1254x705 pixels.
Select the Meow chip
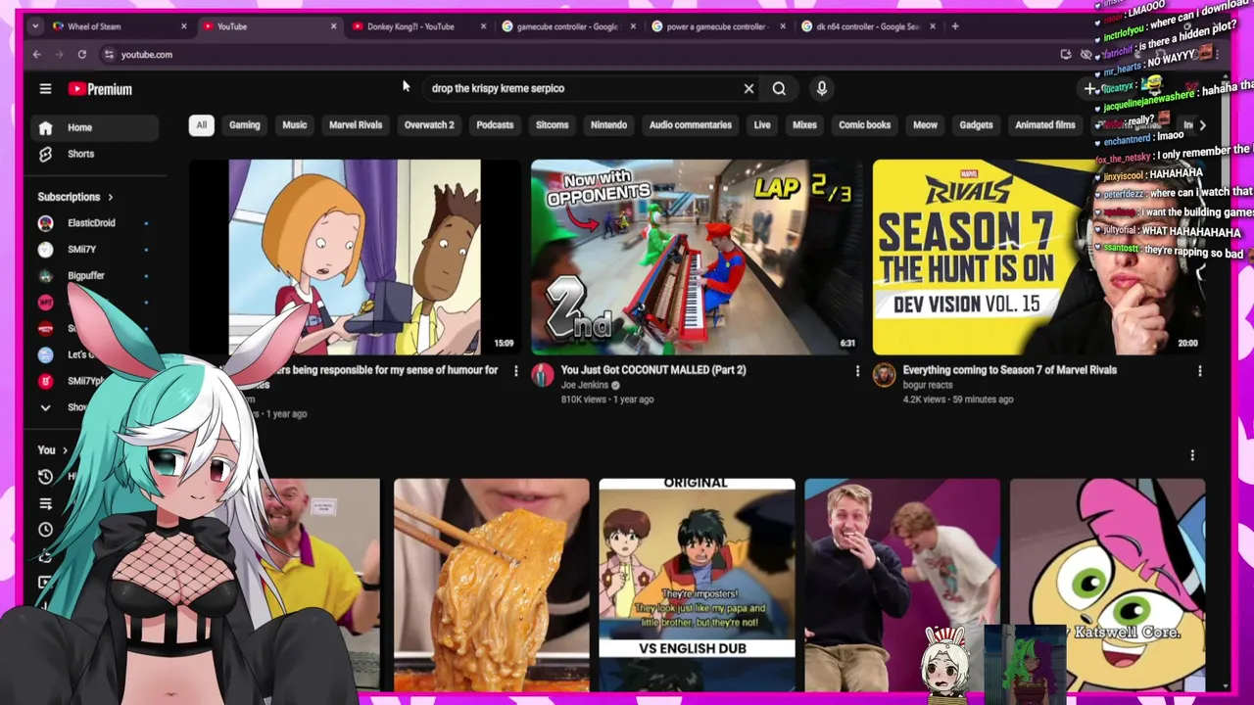925,125
